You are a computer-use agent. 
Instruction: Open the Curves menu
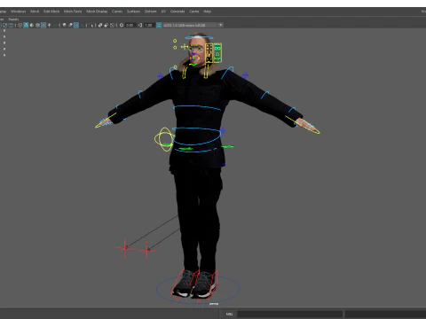click(x=117, y=12)
